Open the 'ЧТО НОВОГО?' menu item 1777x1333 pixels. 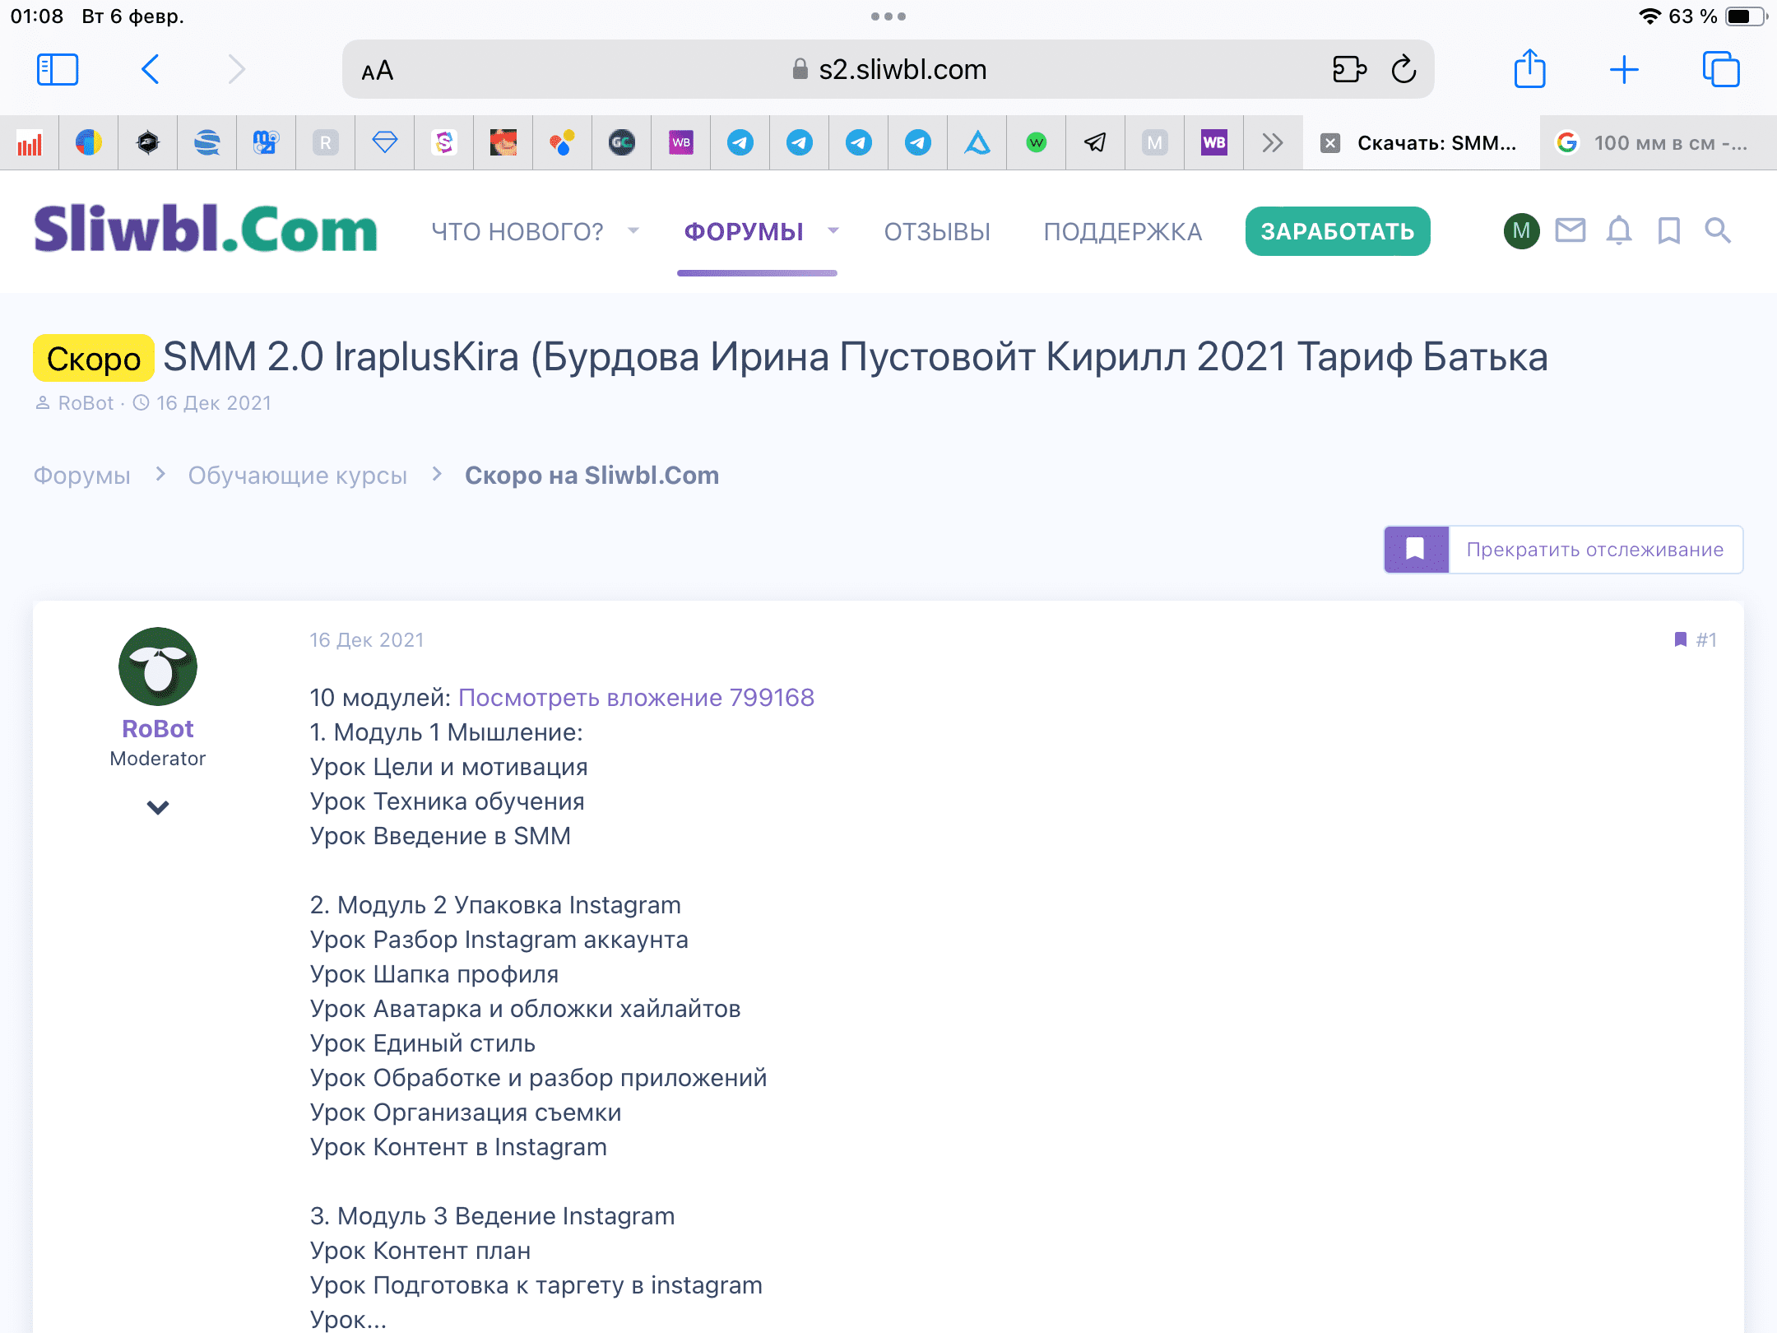coord(517,232)
